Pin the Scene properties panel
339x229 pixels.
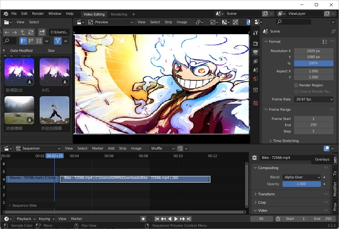point(333,31)
